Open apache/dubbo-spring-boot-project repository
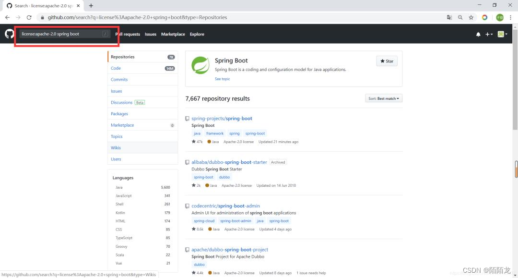The height and width of the screenshot is (278, 518). 230,250
